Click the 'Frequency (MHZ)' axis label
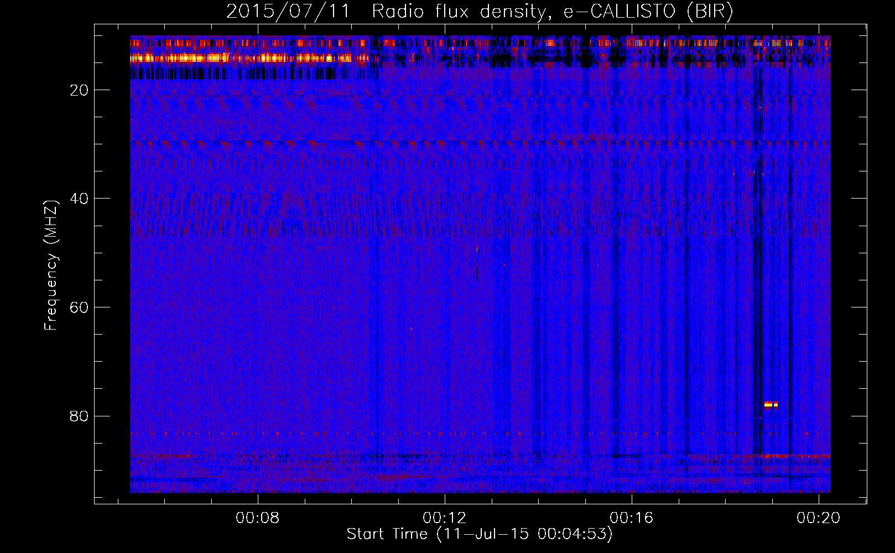The width and height of the screenshot is (895, 553). 51,265
